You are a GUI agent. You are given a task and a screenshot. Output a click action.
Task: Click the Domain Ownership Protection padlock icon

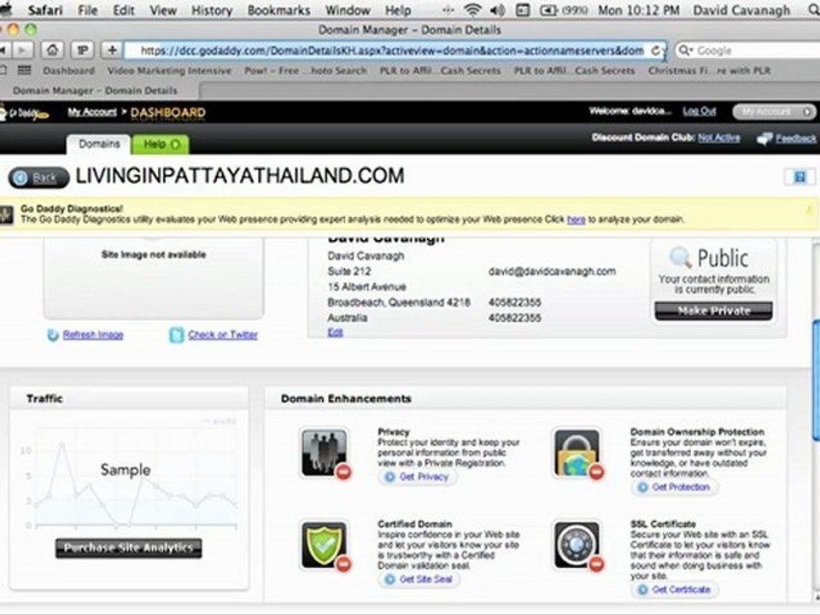tap(577, 453)
